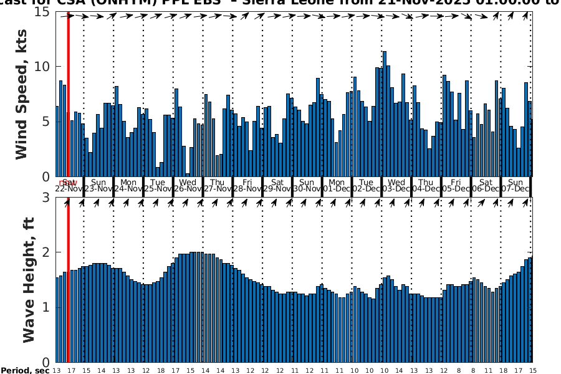Click the Fri 05-Dec date label

(456, 186)
